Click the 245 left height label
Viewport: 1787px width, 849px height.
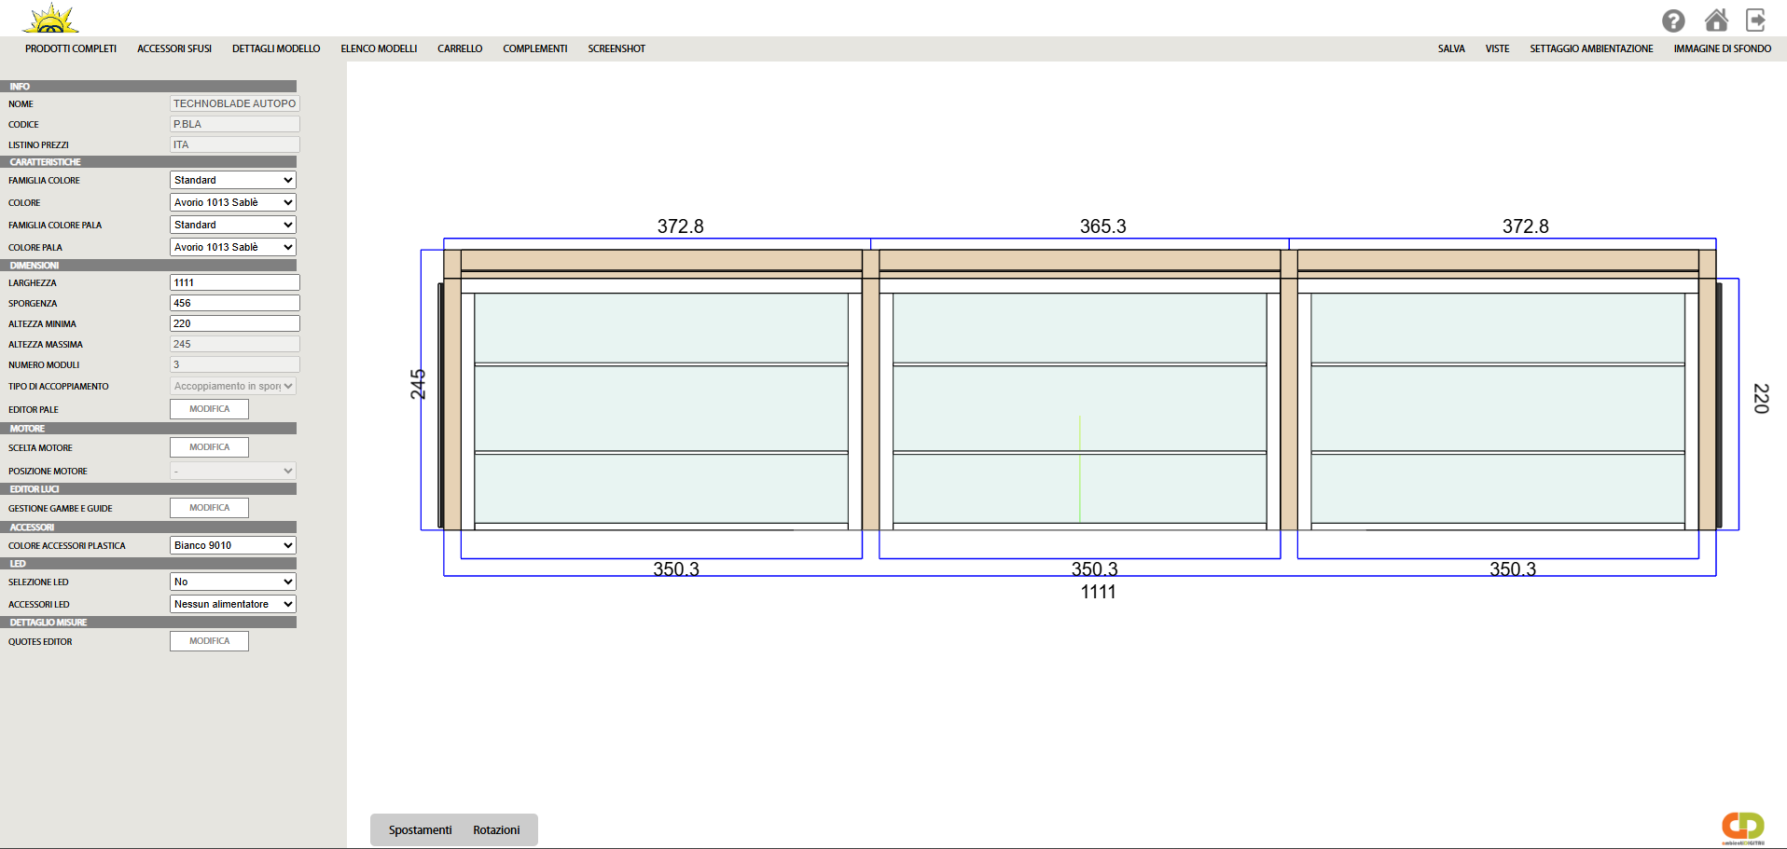[x=418, y=384]
